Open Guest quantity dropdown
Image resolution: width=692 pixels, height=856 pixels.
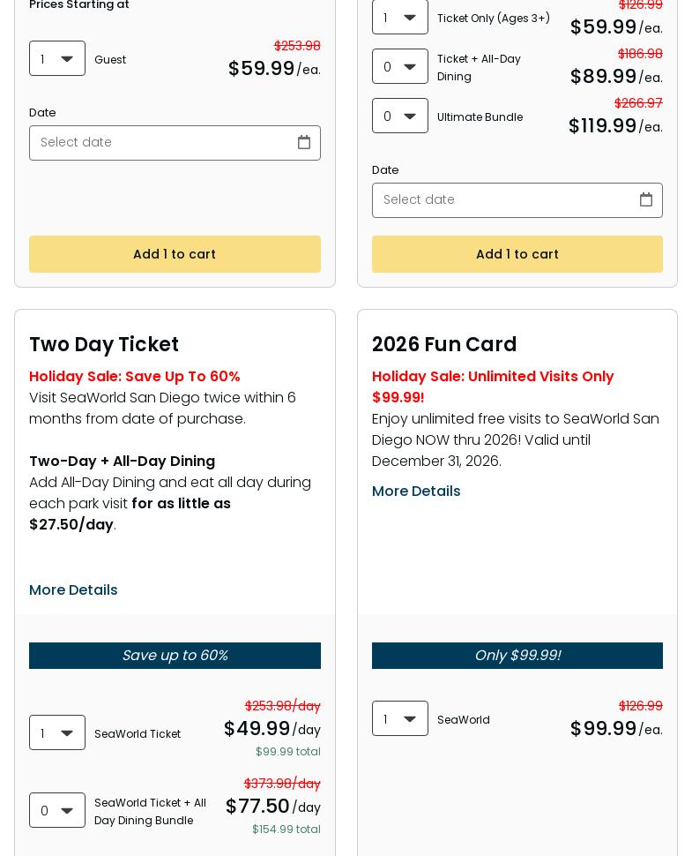tap(57, 59)
